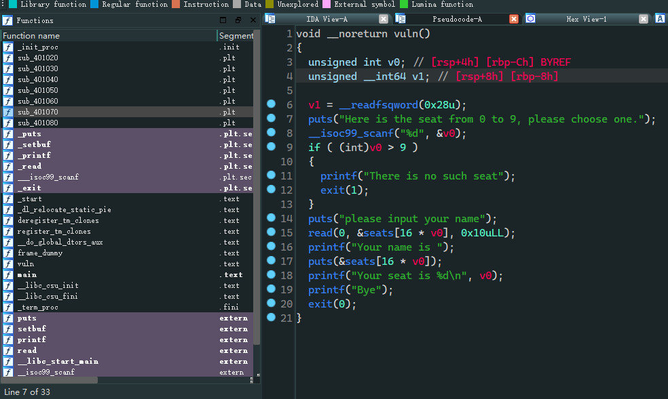Select sub_401050 in the functions list

click(38, 91)
